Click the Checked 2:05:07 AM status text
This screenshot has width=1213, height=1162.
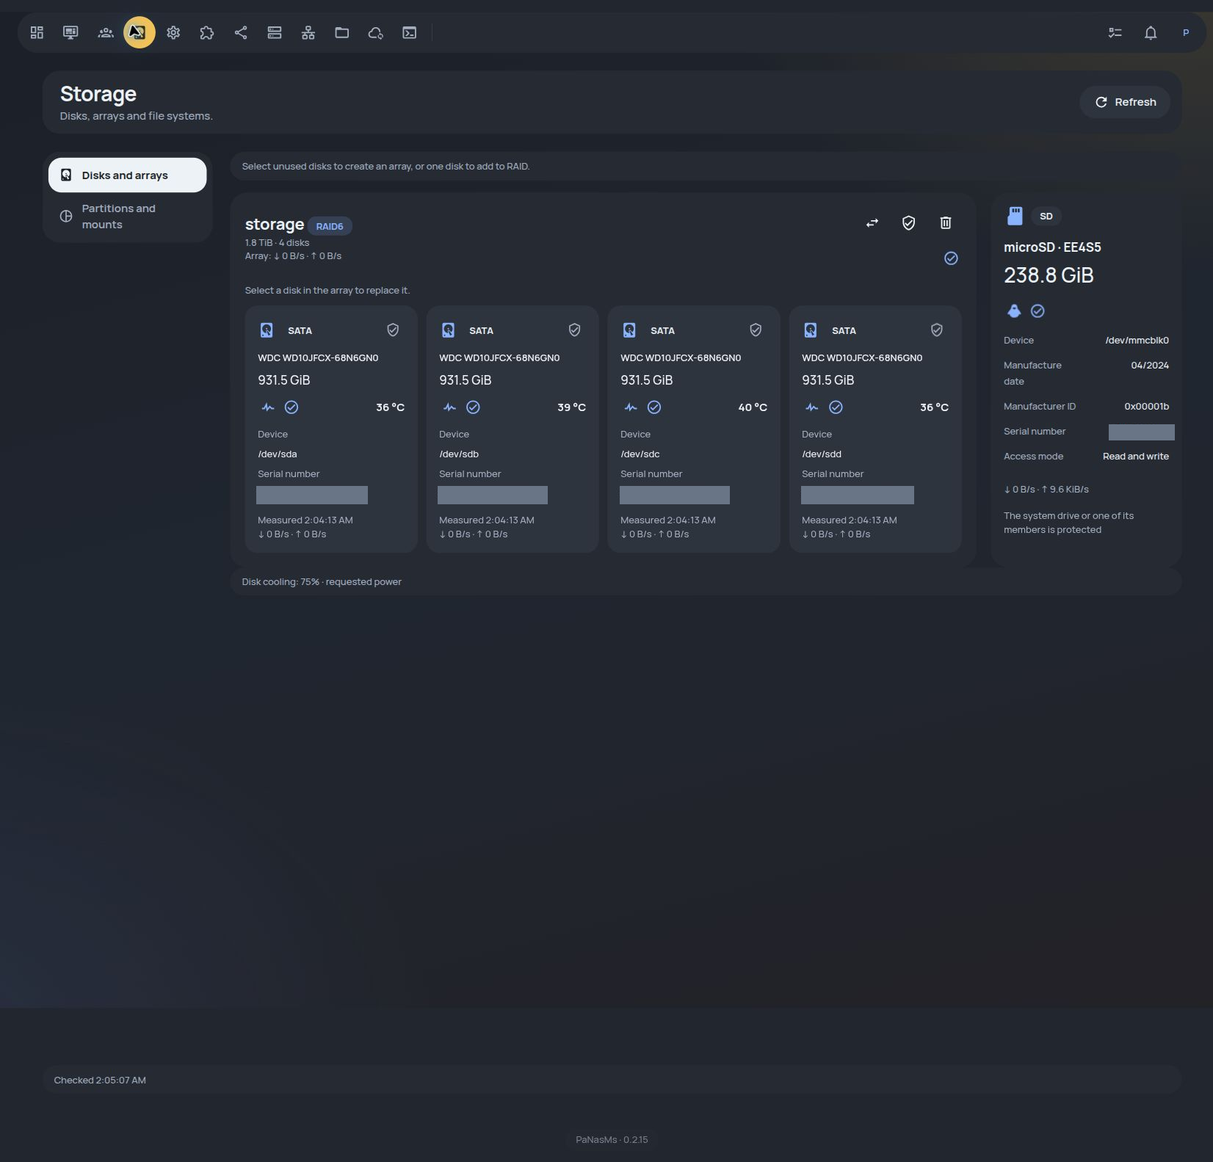tap(100, 1081)
